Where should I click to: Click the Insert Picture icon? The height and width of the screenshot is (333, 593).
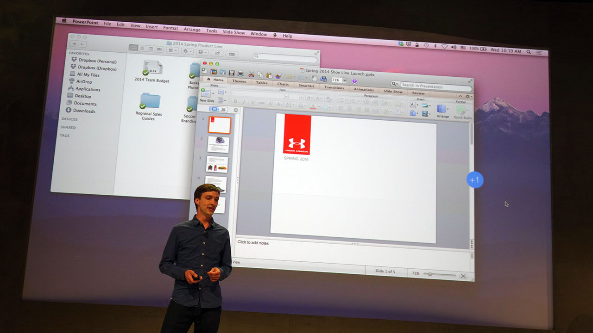tap(424, 105)
